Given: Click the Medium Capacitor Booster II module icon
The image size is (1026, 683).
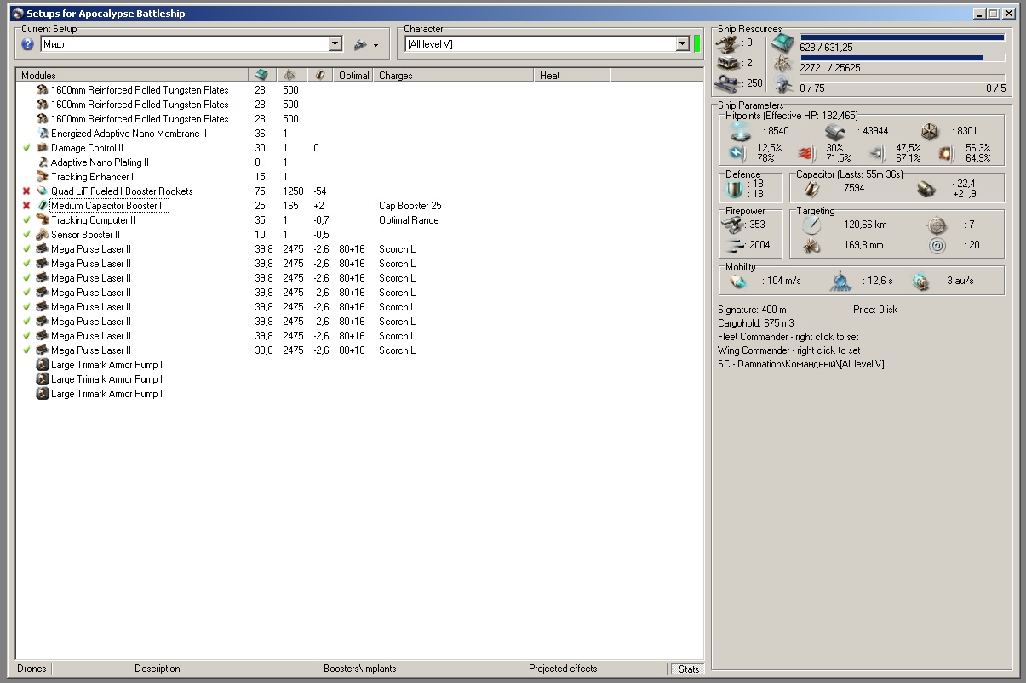Looking at the screenshot, I should point(43,206).
